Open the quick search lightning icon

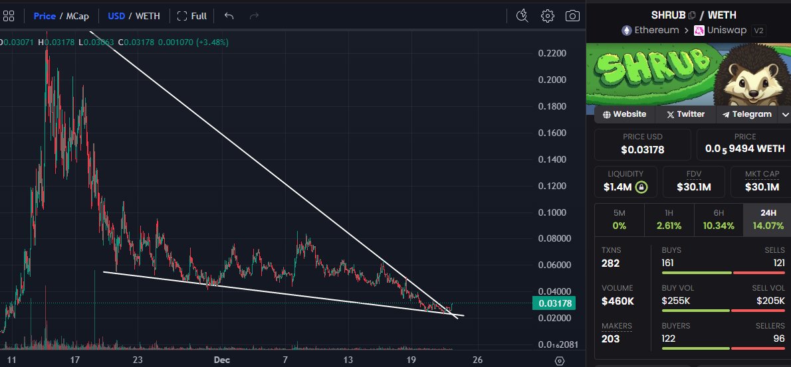(522, 16)
